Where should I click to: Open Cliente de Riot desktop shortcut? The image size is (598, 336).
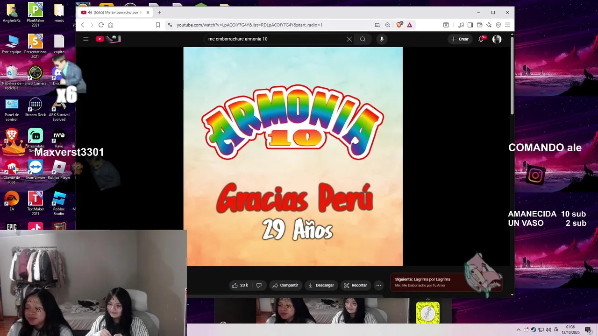pos(12,172)
